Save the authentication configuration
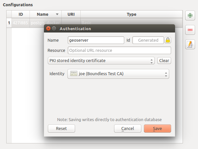This screenshot has height=149, width=198. (x=157, y=129)
